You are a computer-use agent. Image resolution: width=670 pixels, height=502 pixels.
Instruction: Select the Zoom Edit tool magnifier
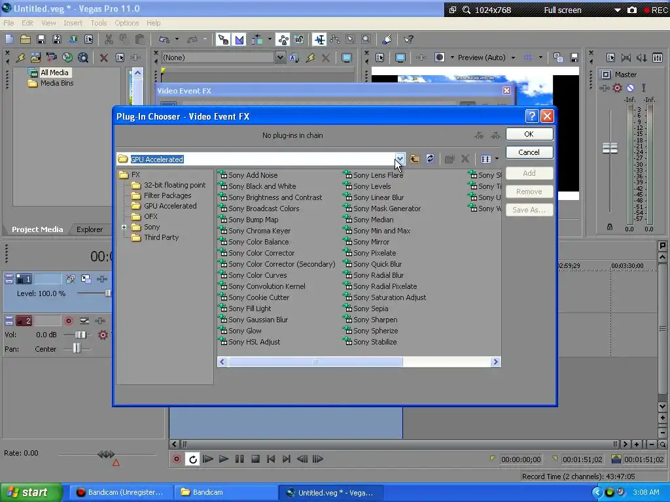click(x=366, y=39)
